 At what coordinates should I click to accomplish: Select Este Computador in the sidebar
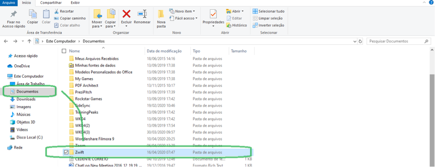[29, 76]
